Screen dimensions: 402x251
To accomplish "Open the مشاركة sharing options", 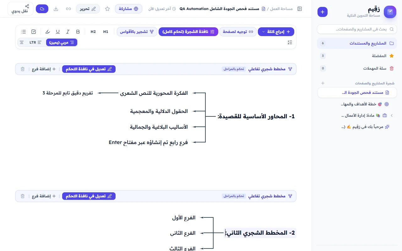I will 128,9.
